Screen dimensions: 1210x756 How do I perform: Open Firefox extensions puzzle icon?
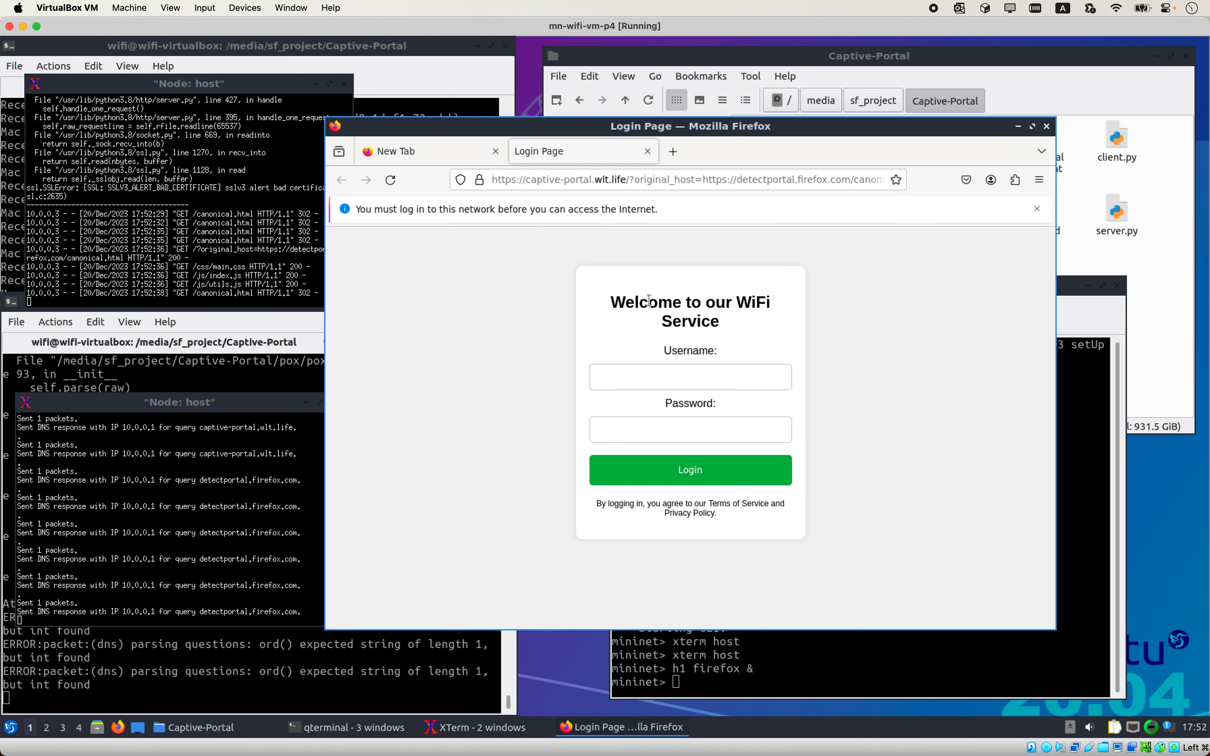coord(1015,180)
